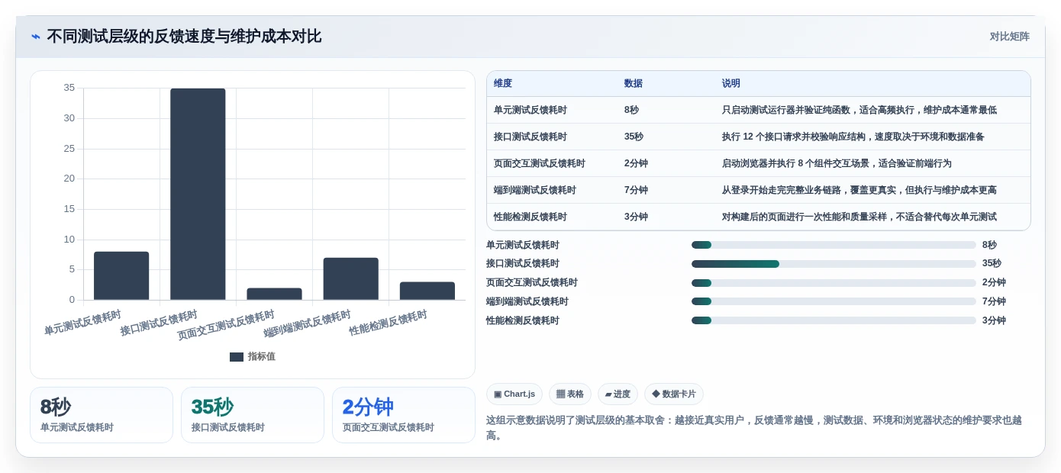
Task: Open the 35秒 接口测试反馈耗时 stat card
Action: pos(253,415)
